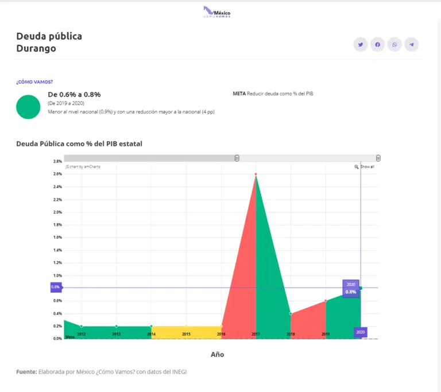
Task: Click the 2020 category label on x-axis
Action: tap(360, 332)
